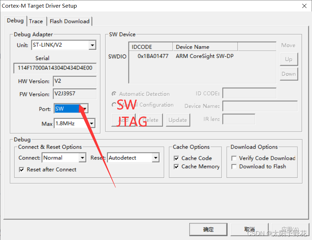The height and width of the screenshot is (240, 312).
Task: Open the Trace tab
Action: point(36,21)
